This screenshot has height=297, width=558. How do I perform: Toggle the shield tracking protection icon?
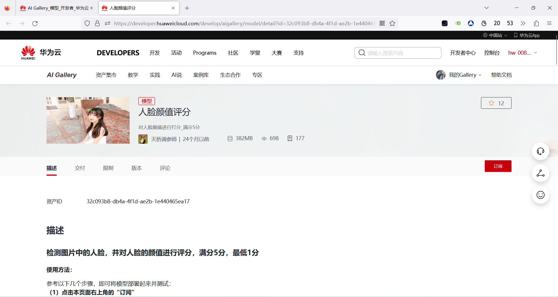[87, 23]
